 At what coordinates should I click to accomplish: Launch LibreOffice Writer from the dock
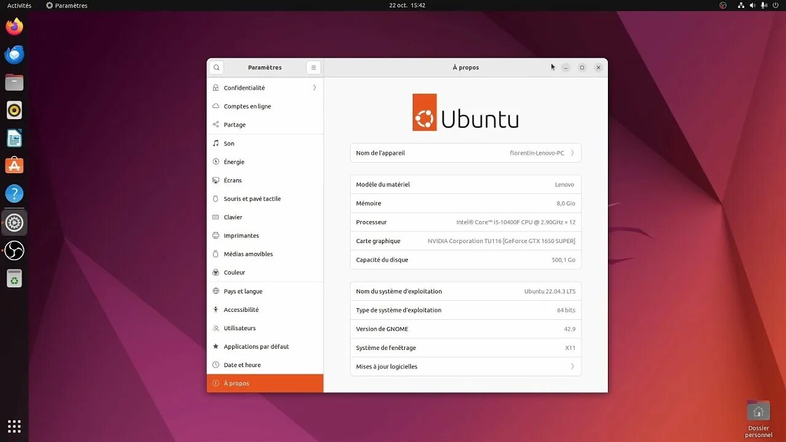point(14,138)
